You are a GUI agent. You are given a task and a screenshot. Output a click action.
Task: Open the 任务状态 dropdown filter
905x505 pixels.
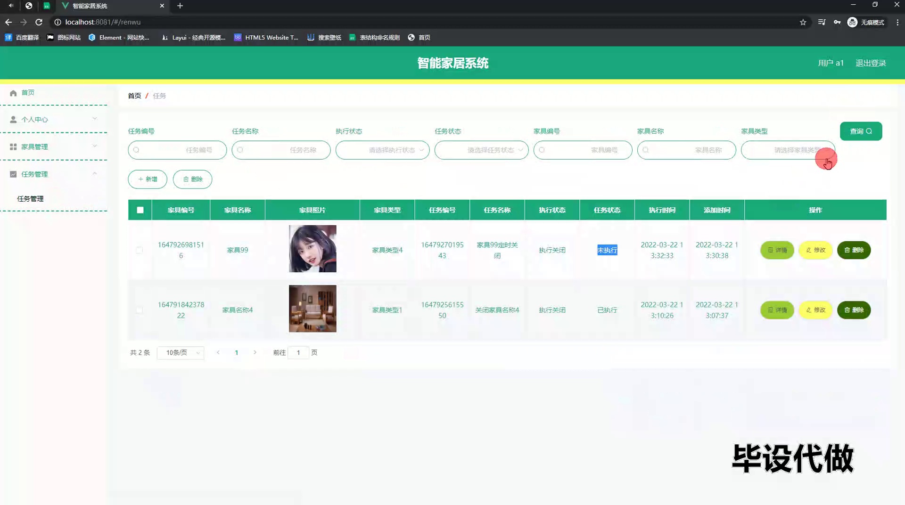pos(481,150)
